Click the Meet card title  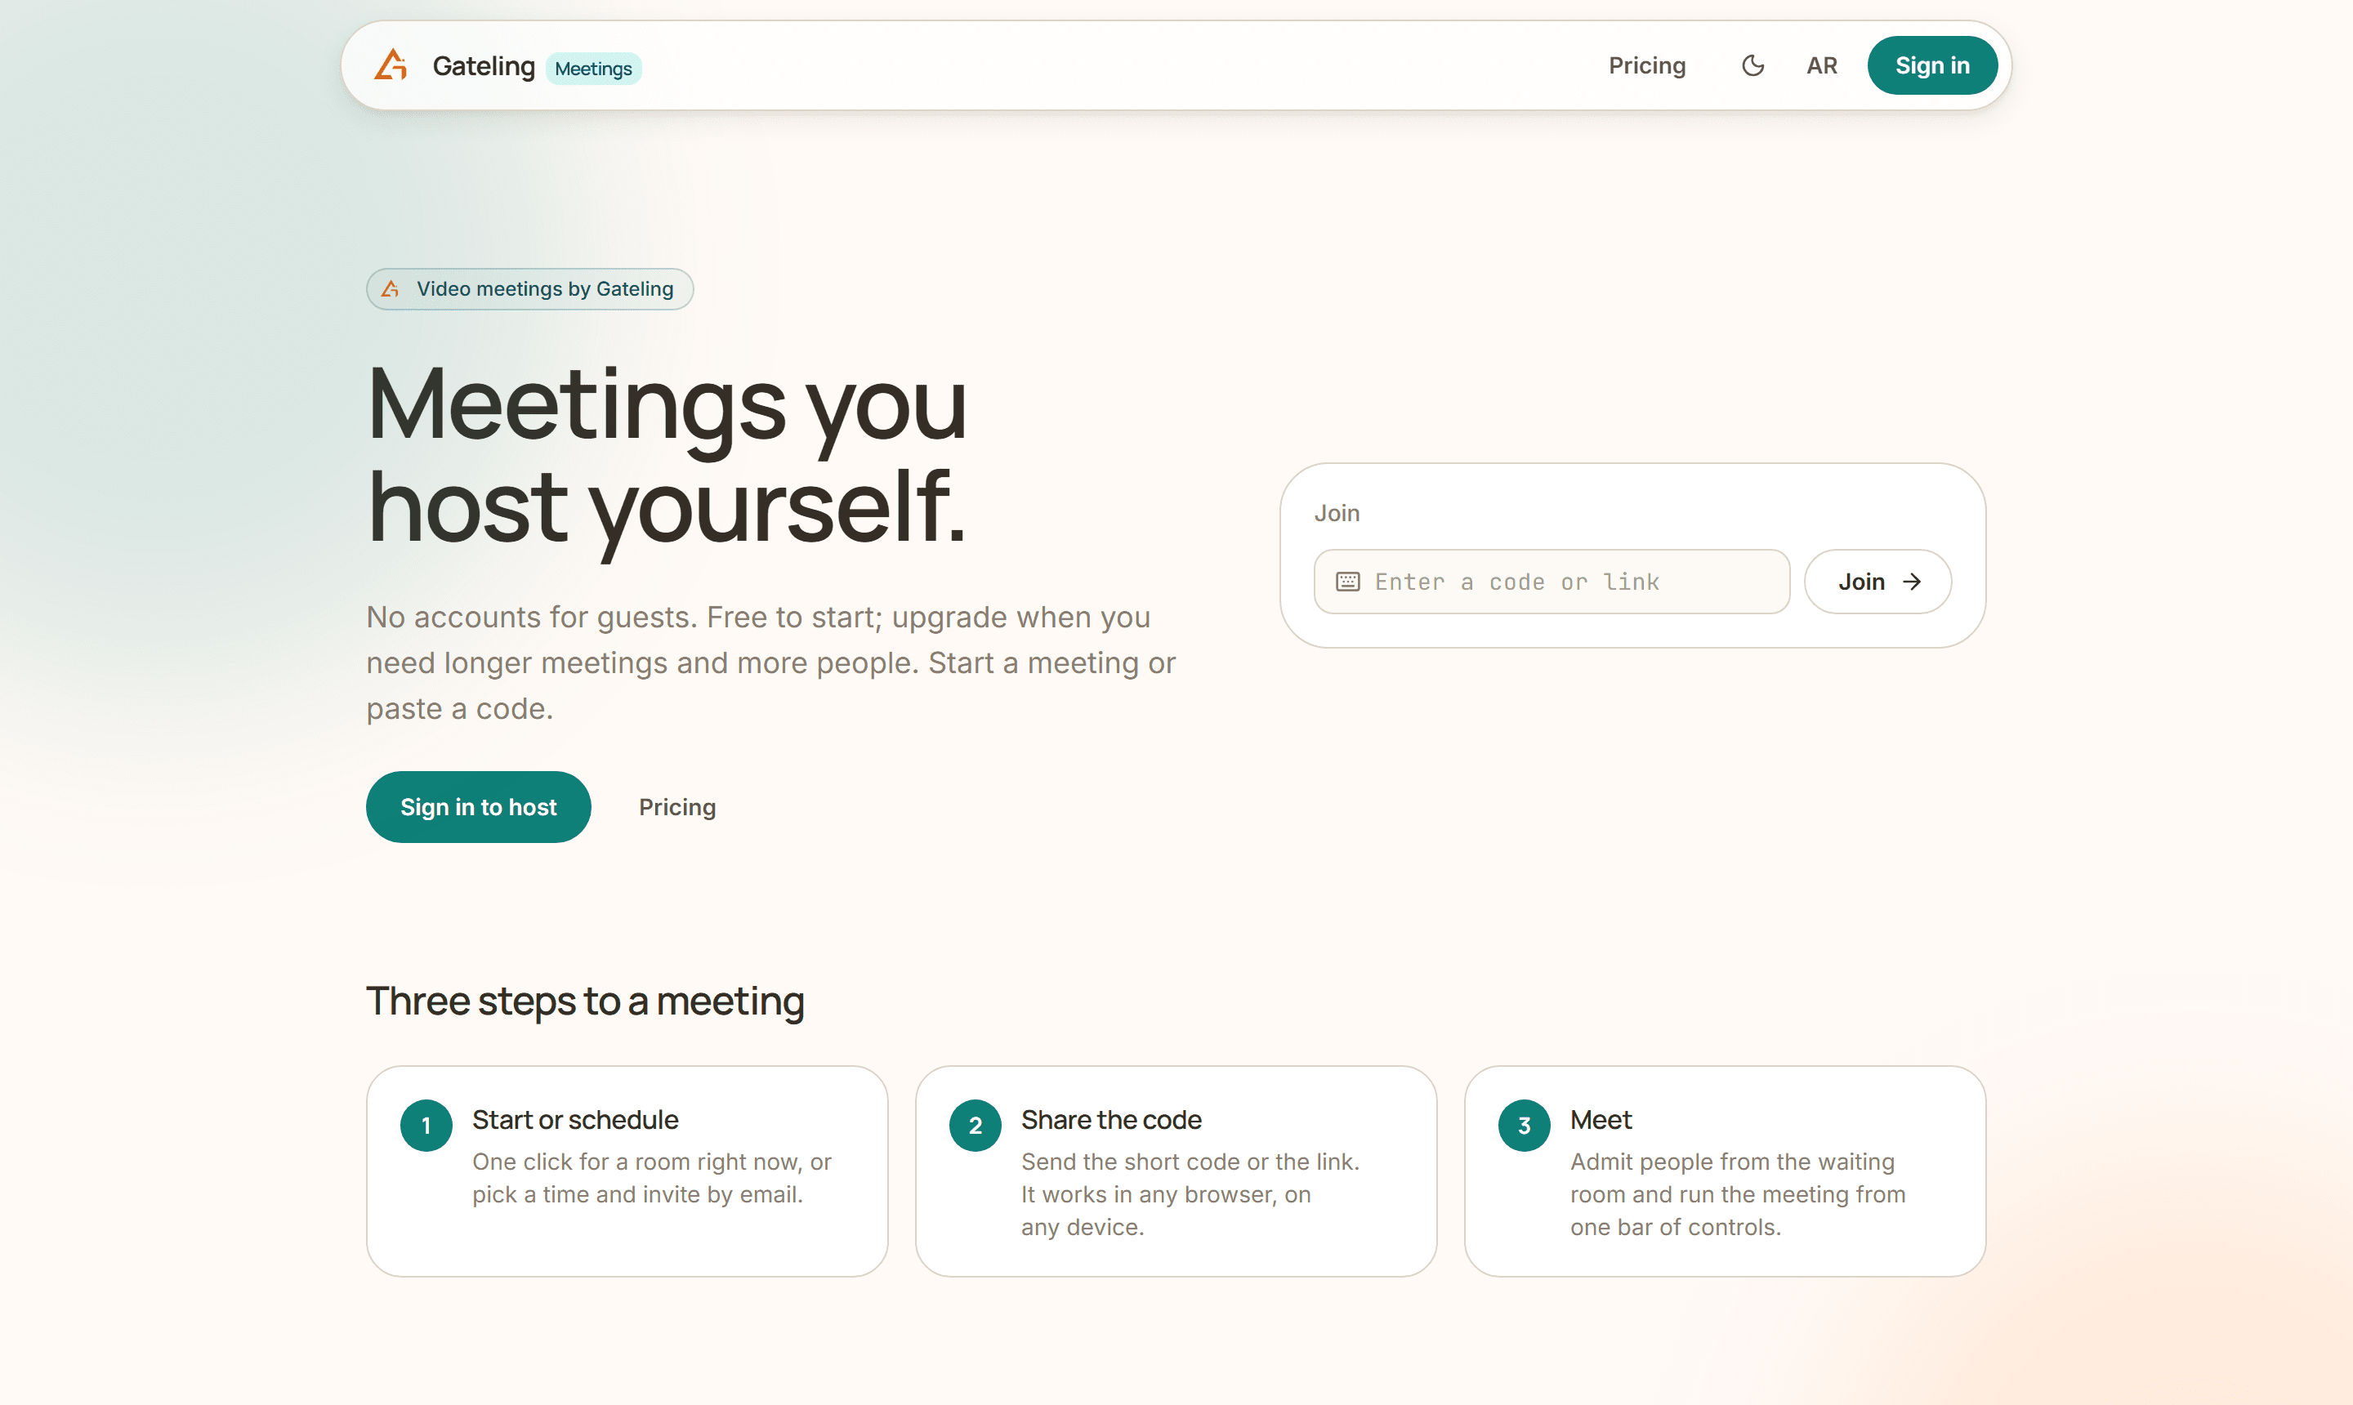[1601, 1119]
